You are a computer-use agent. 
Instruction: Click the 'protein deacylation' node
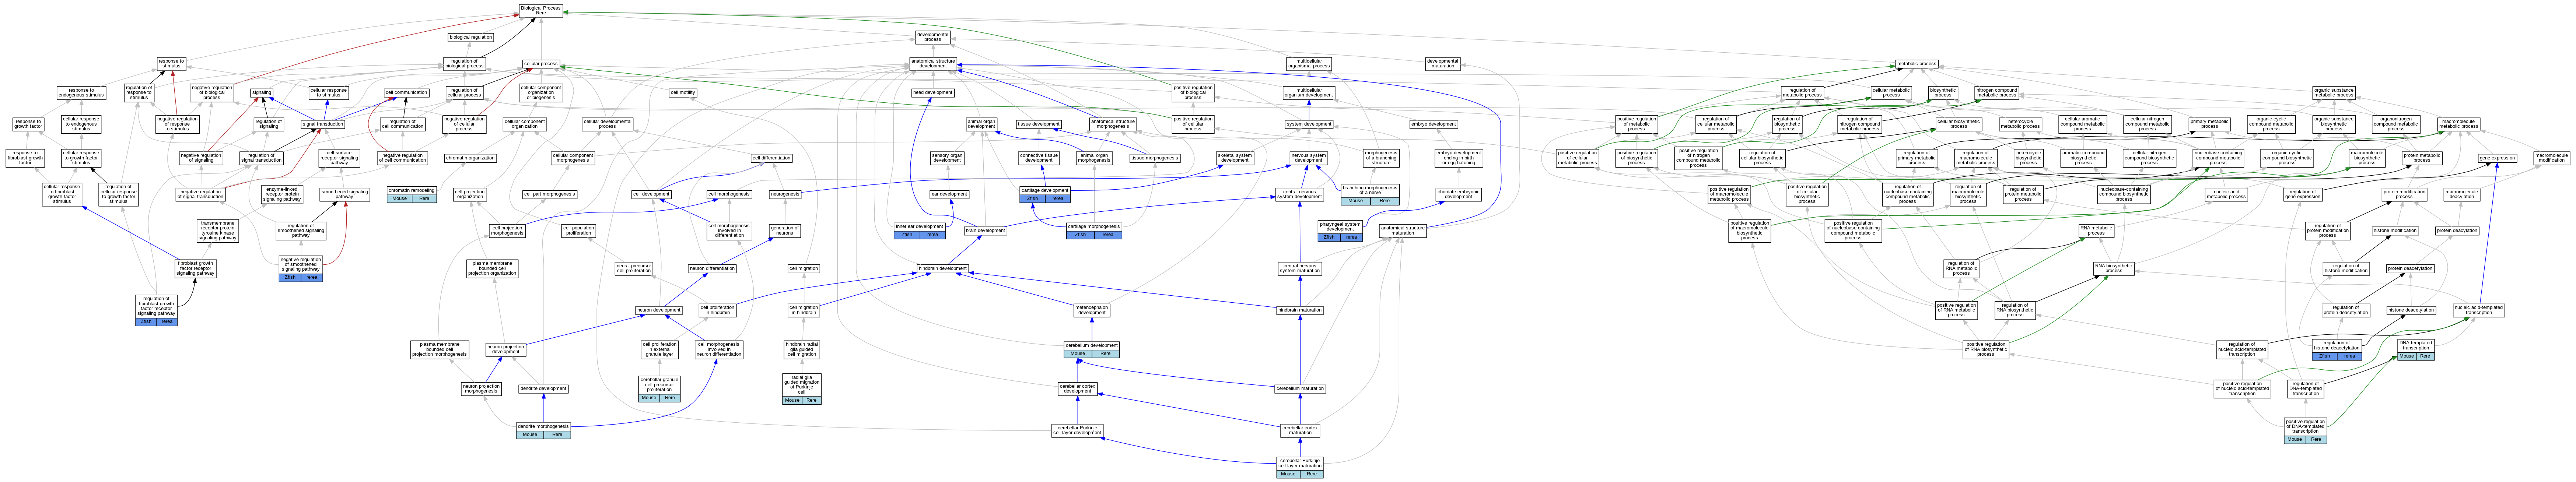pos(2457,231)
